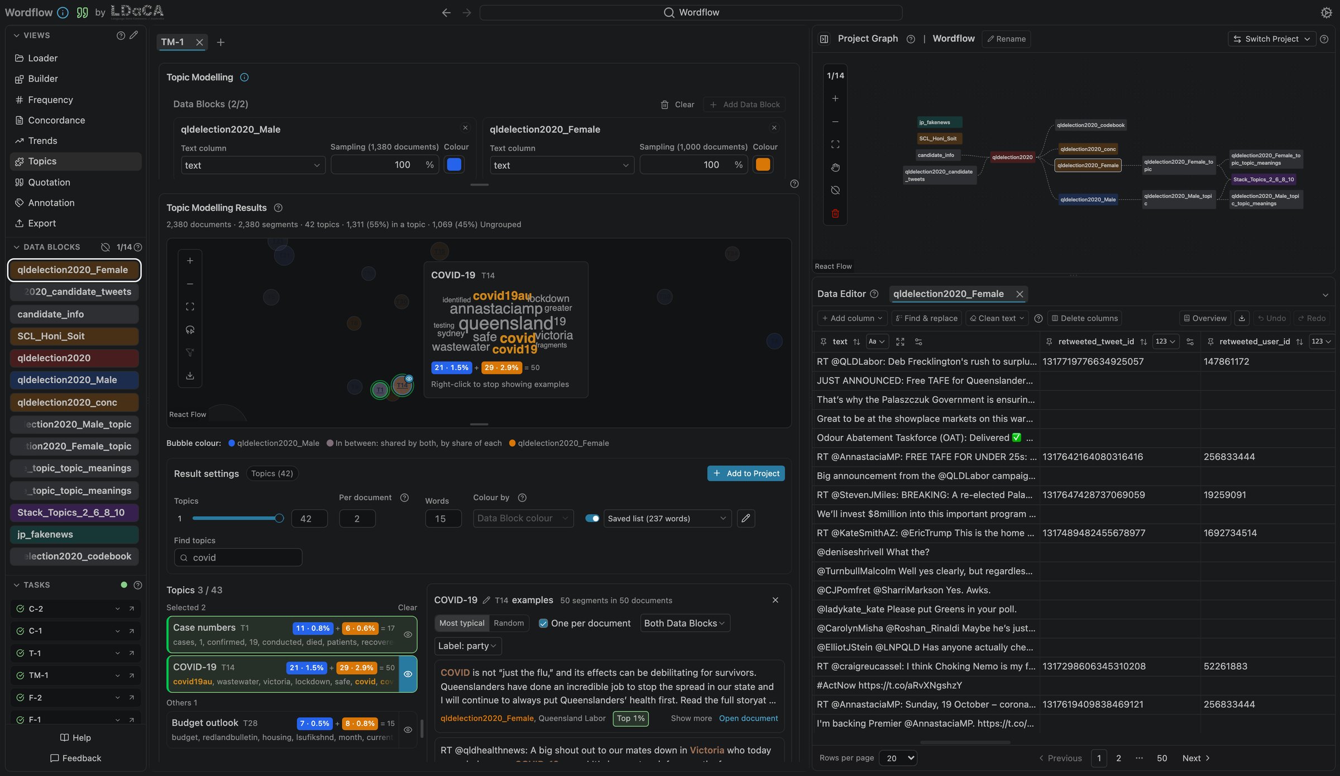Screen dimensions: 1340x776
Task: Open Switch Project dropdown
Action: [1271, 39]
